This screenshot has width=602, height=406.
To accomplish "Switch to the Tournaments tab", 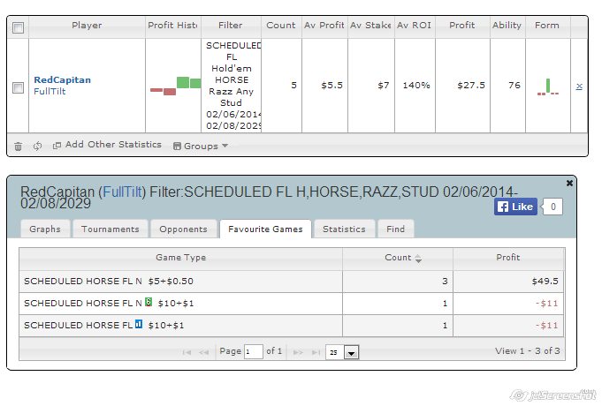I will coord(110,229).
